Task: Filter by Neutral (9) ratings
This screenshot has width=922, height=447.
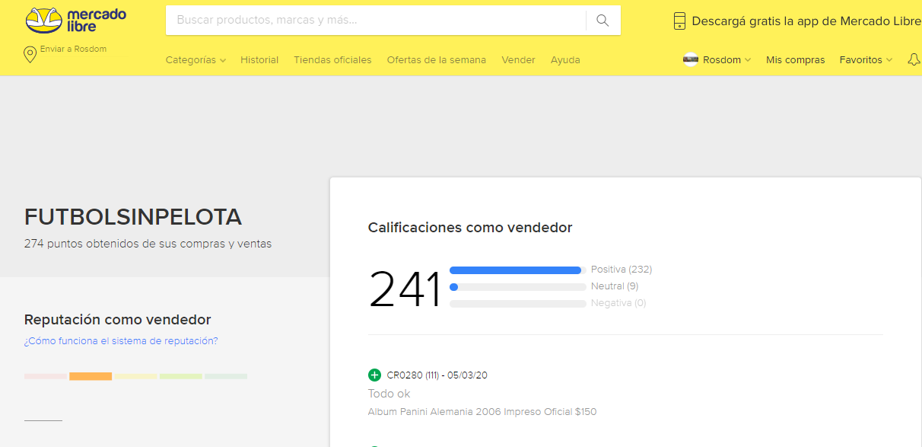Action: point(615,286)
